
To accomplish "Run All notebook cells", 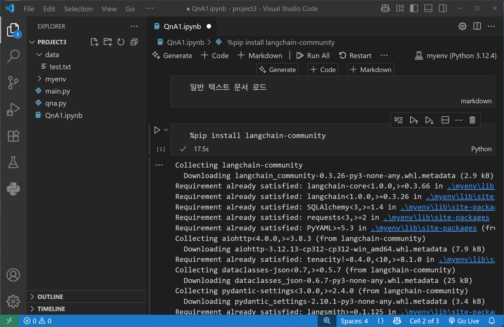I will [x=313, y=55].
